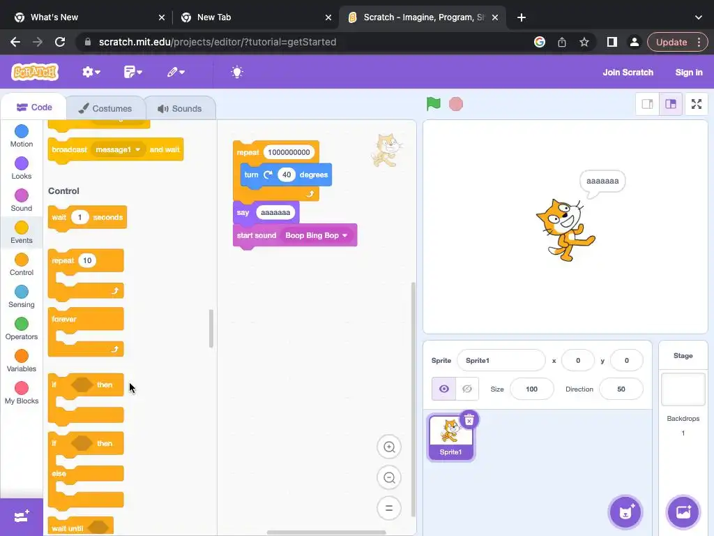Switch to the Code tab
Image resolution: width=714 pixels, height=536 pixels.
(x=34, y=107)
